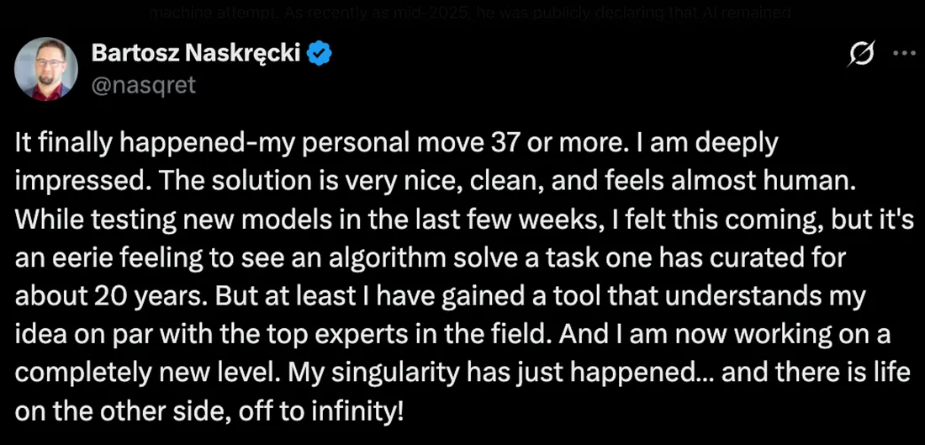The width and height of the screenshot is (925, 445).
Task: Open Bartosz Naskręcki's profile picture
Action: click(47, 68)
